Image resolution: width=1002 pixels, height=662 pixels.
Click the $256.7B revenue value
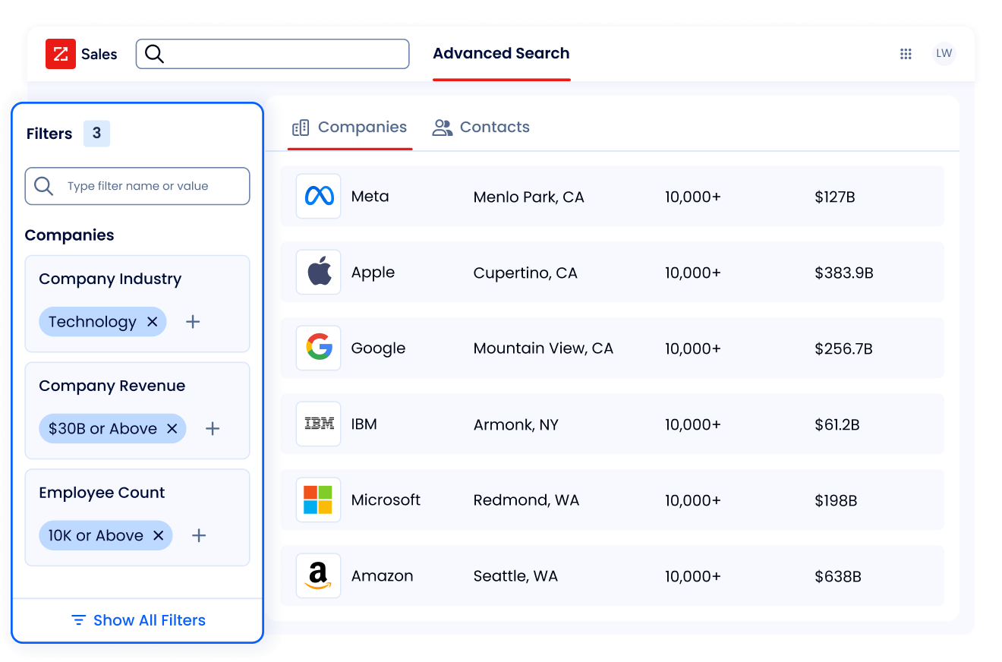coord(843,349)
